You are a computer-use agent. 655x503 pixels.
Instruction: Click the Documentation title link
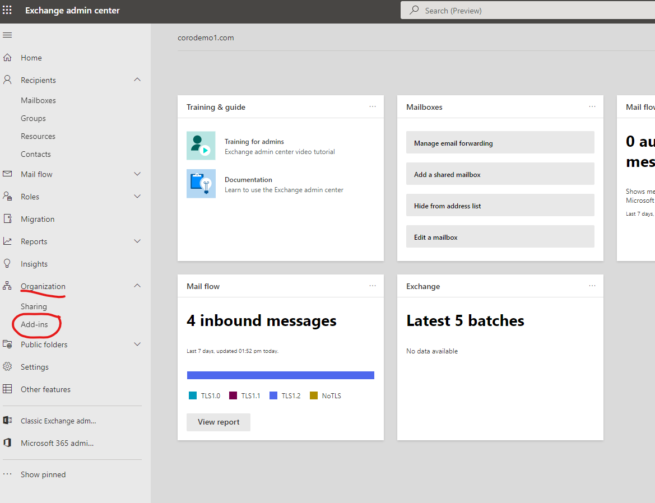(248, 179)
